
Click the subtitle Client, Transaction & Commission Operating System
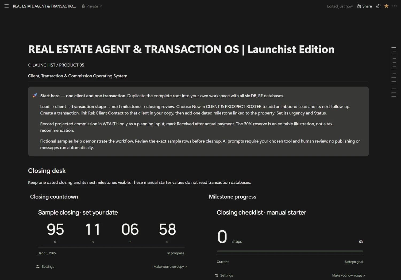(78, 76)
